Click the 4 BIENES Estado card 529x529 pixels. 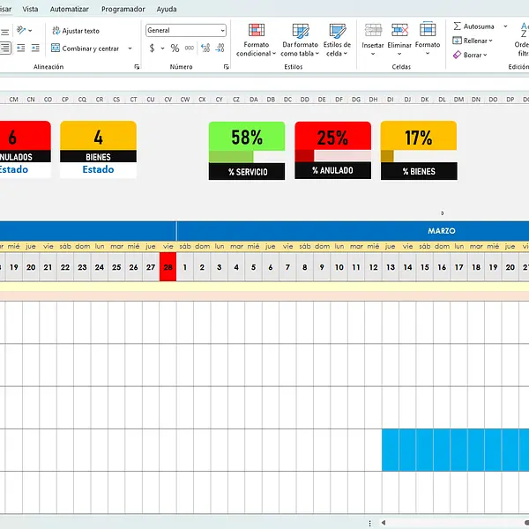click(x=98, y=149)
